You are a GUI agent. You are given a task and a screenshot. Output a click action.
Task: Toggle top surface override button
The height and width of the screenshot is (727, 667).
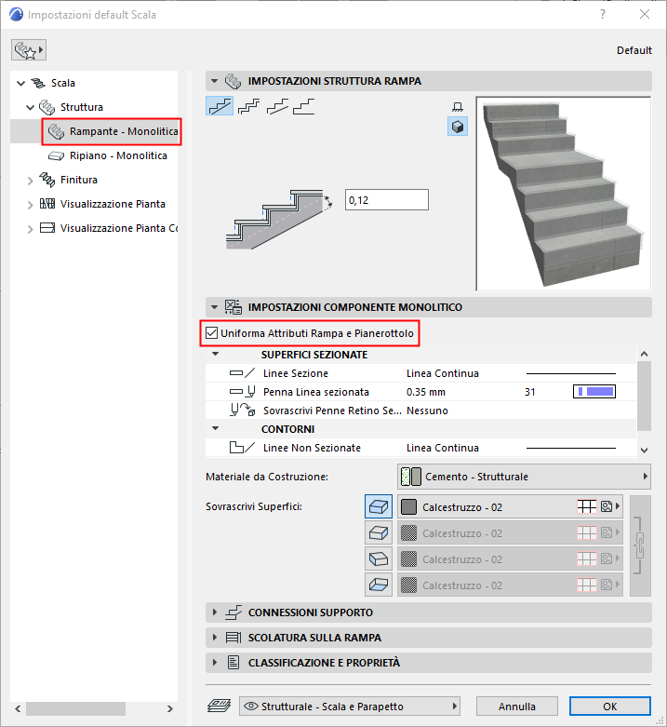(x=379, y=506)
